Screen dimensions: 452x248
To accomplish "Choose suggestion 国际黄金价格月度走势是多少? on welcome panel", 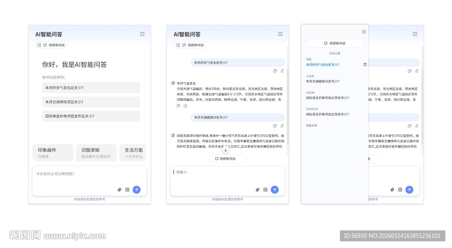I will 91,116.
